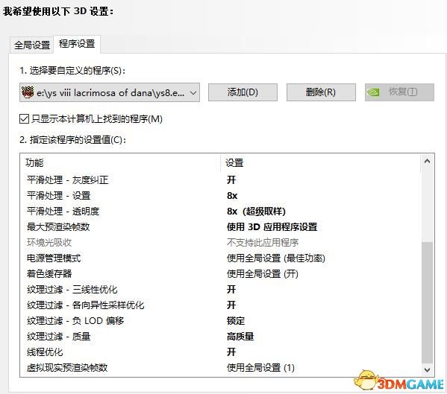Select the 纹理过滤 - 负 LOD 偏移 row
The width and height of the screenshot is (447, 394).
(x=221, y=321)
